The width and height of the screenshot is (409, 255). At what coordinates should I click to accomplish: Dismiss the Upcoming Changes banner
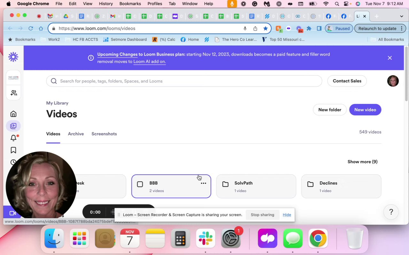click(x=390, y=58)
